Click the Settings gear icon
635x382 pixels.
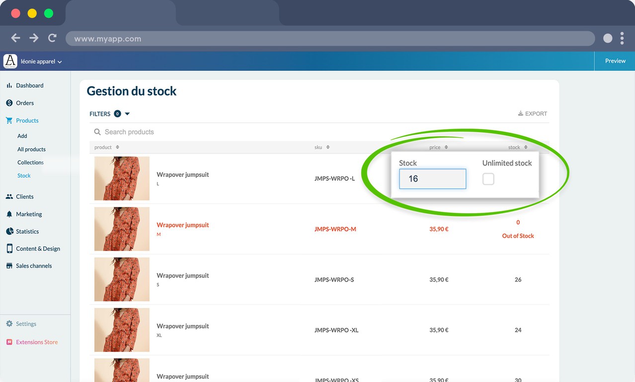[9, 324]
